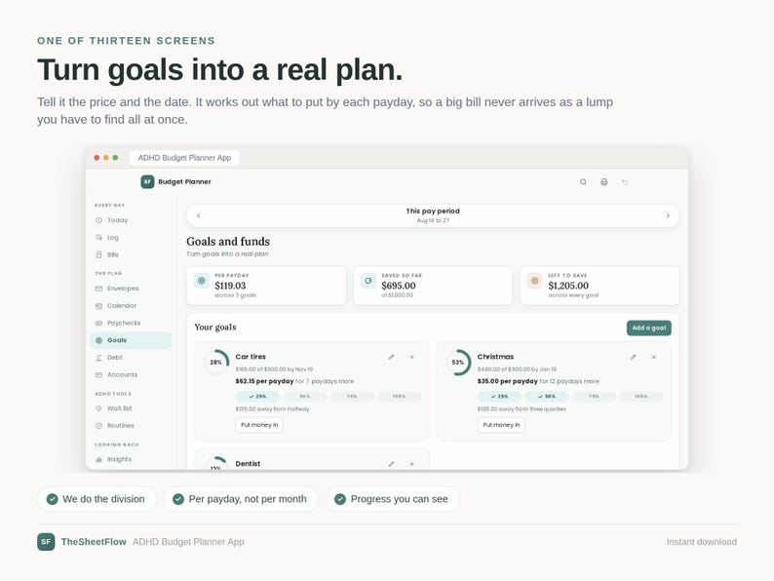Image resolution: width=774 pixels, height=581 pixels.
Task: Go to the previous pay period
Action: tap(199, 215)
